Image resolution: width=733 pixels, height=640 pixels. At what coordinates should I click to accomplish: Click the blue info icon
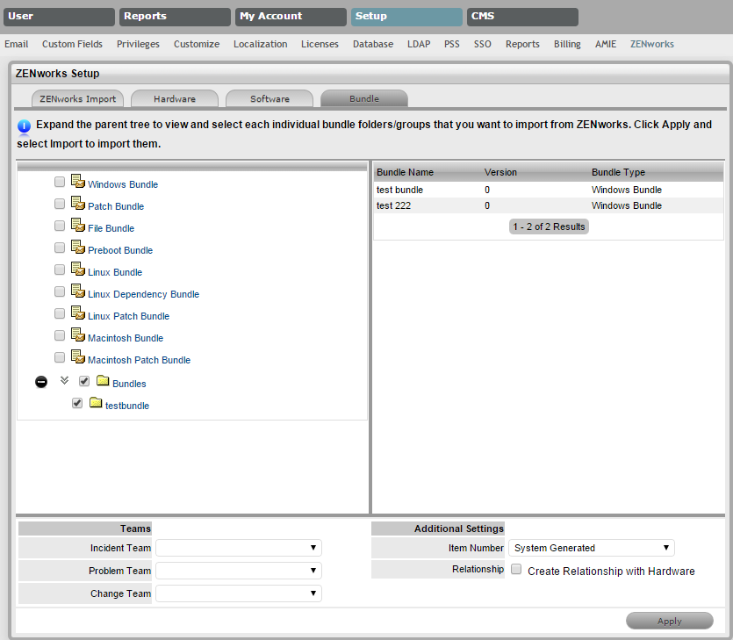[25, 126]
